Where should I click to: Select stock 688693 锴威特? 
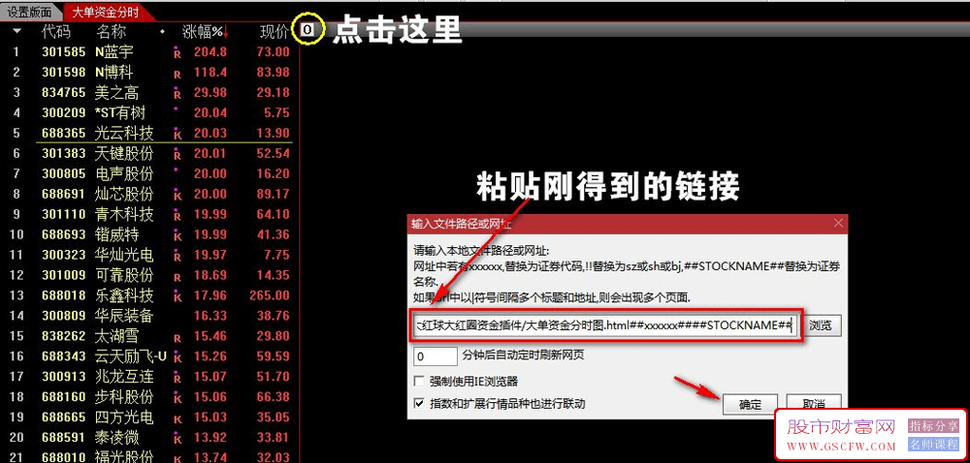tap(149, 235)
